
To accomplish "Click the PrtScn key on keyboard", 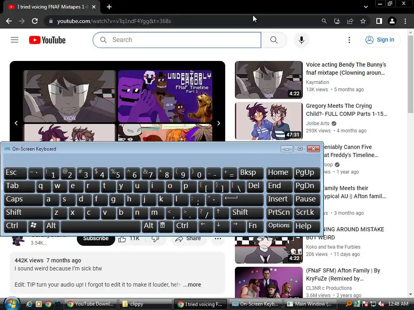I will tap(279, 213).
